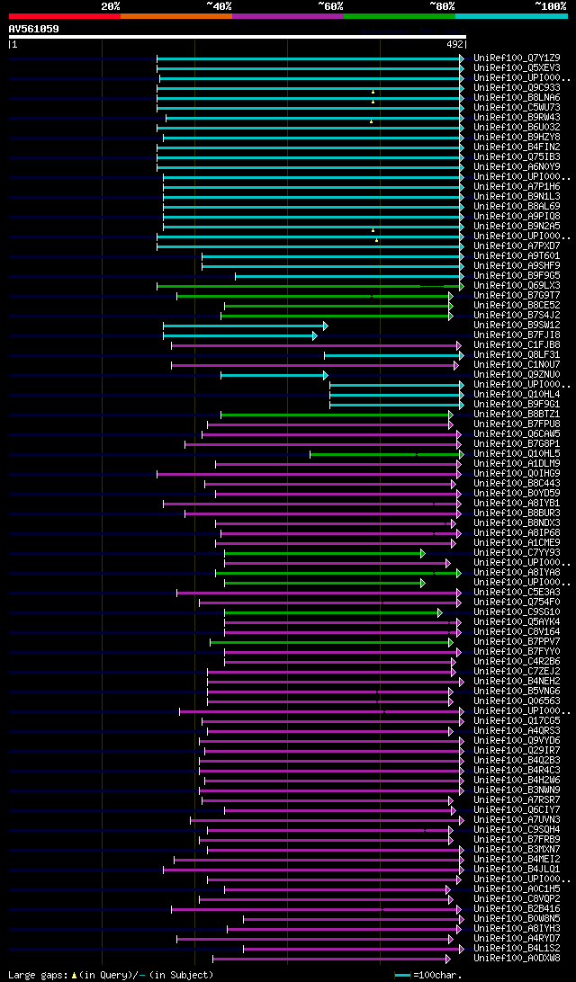
Task: Open hit UniRef100_C1FJB8
Action: pos(517,345)
